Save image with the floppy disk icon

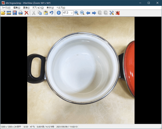point(15,13)
